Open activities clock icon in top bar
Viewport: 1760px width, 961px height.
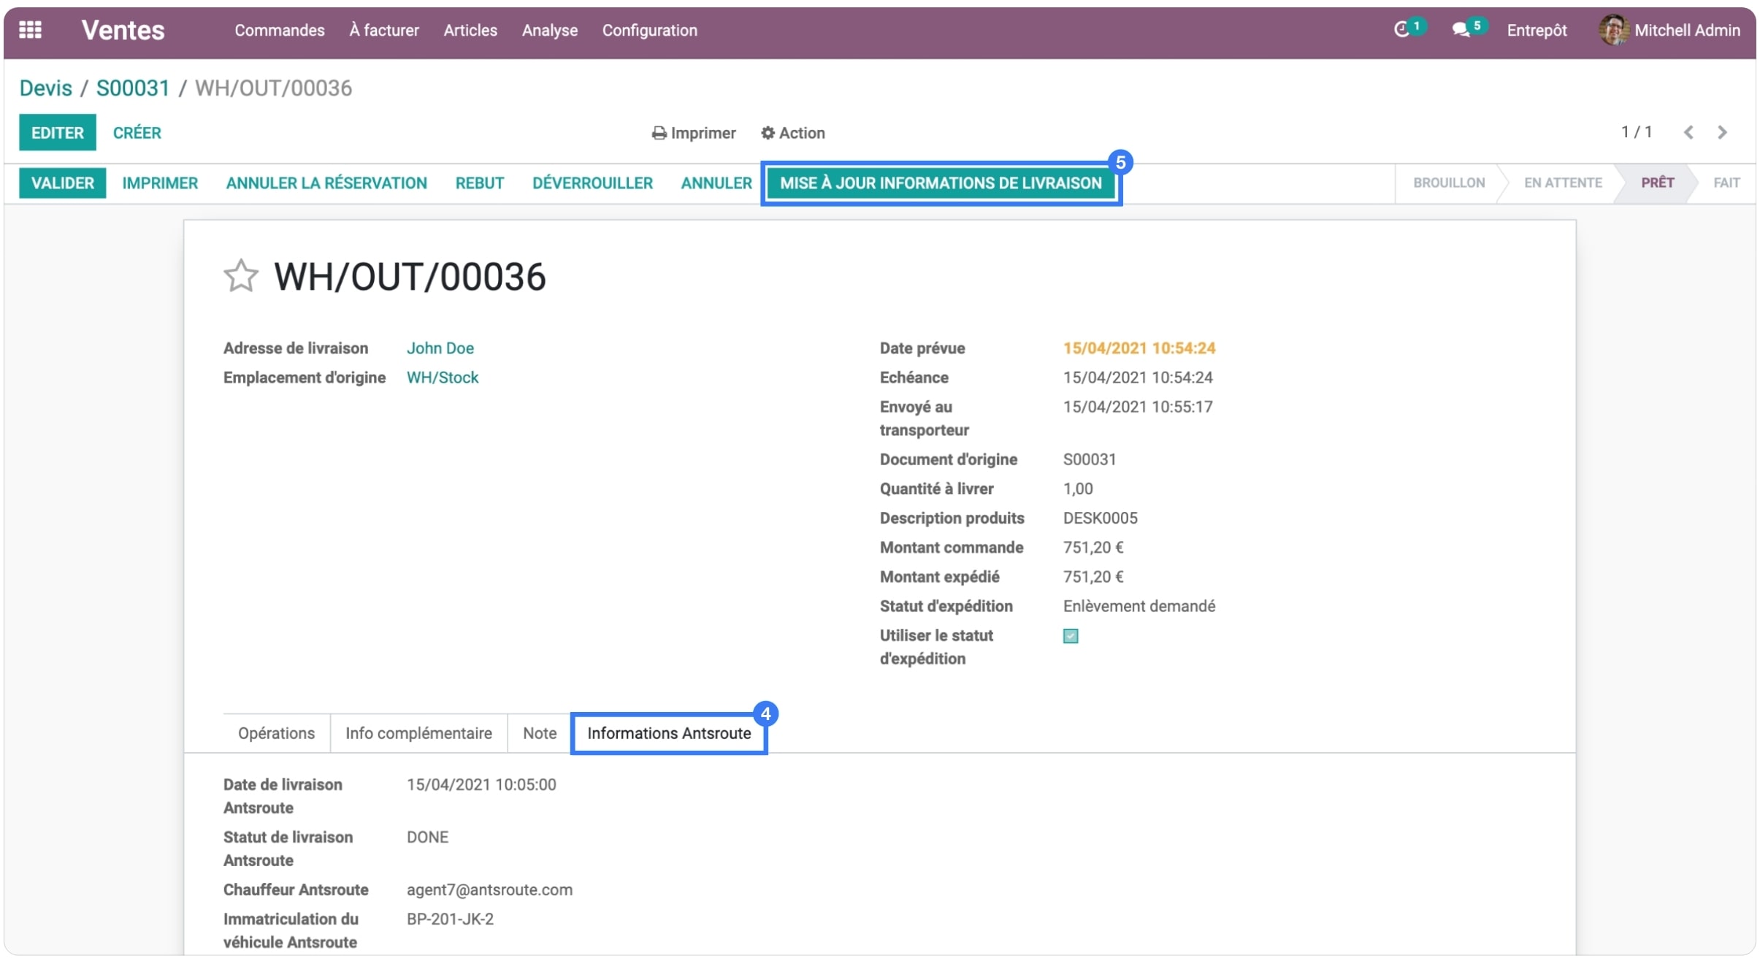(x=1401, y=30)
